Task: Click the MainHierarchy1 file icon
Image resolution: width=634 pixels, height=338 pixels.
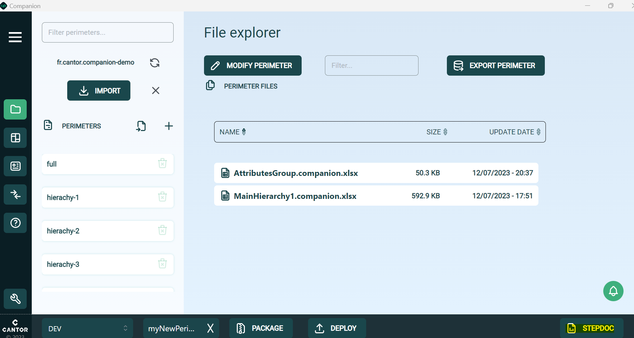Action: [225, 196]
